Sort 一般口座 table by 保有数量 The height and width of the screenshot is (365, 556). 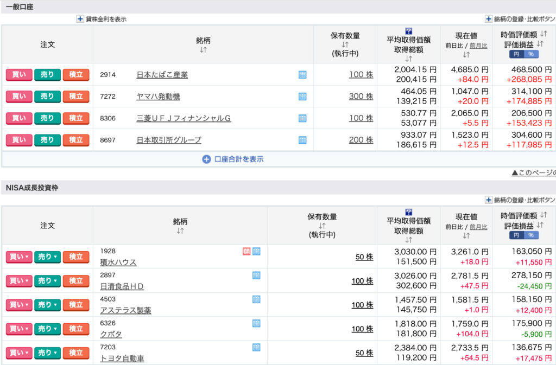(x=345, y=44)
